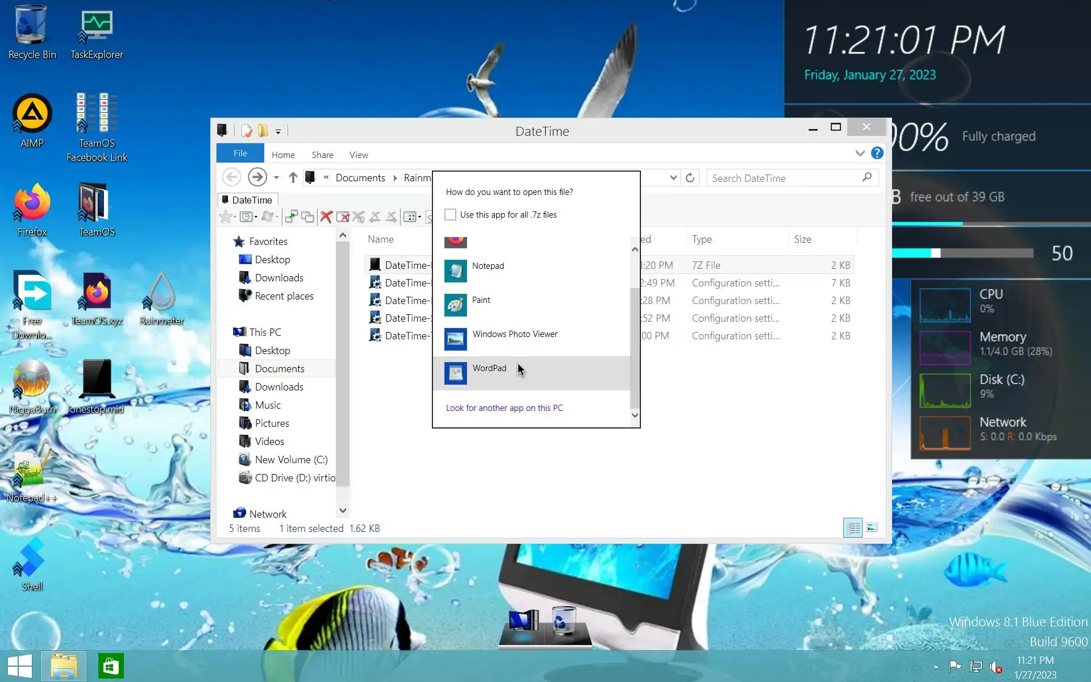Click 'Look for another app on this PC'
This screenshot has width=1091, height=682.
click(504, 408)
